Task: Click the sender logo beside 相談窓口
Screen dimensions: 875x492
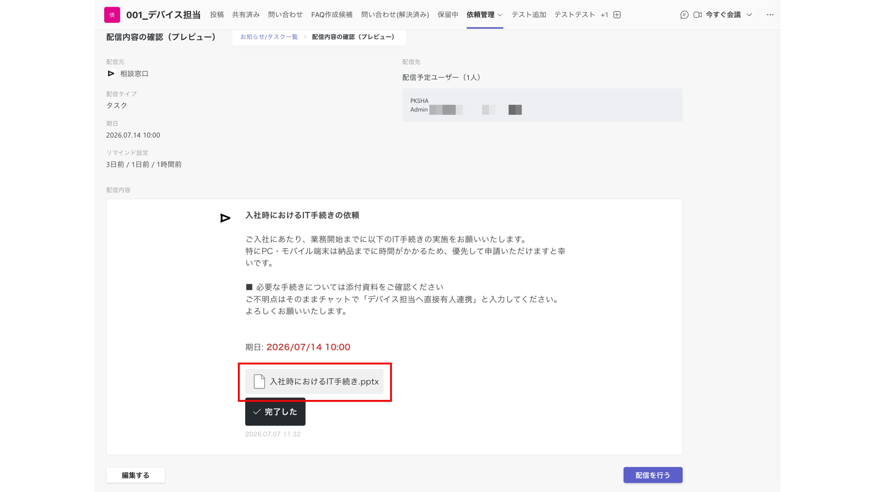Action: 111,73
